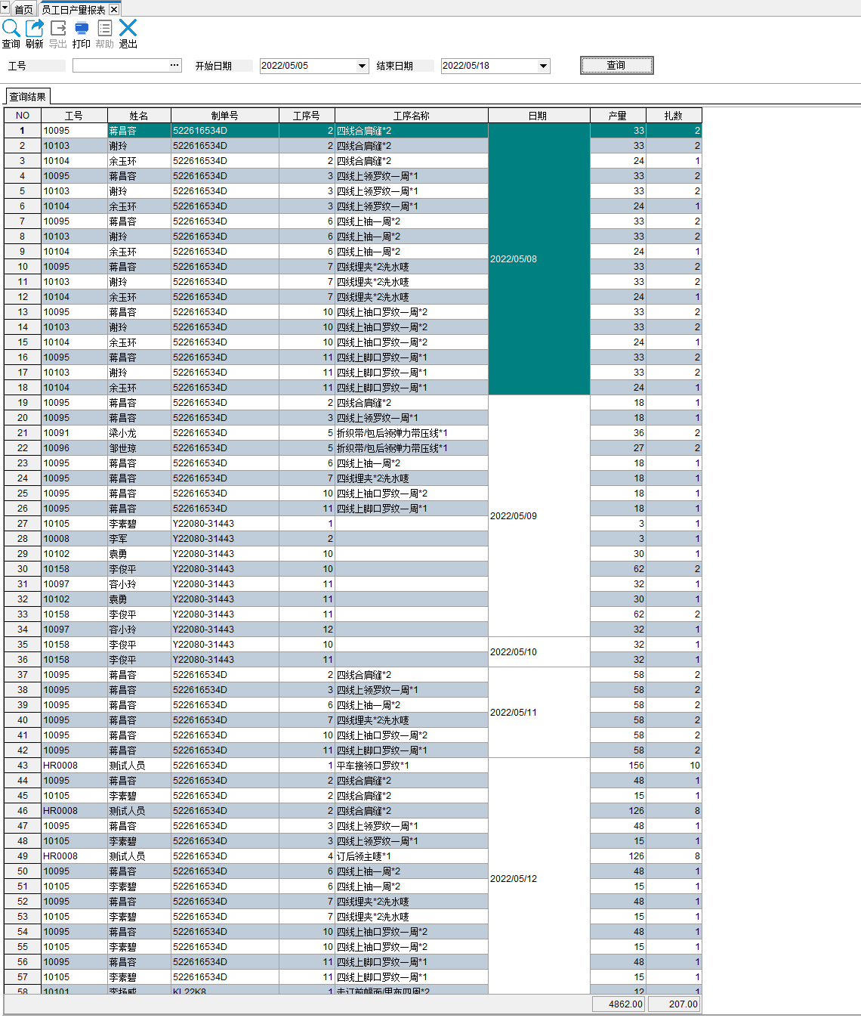Click employee ID 10008 in row 28

tap(74, 539)
